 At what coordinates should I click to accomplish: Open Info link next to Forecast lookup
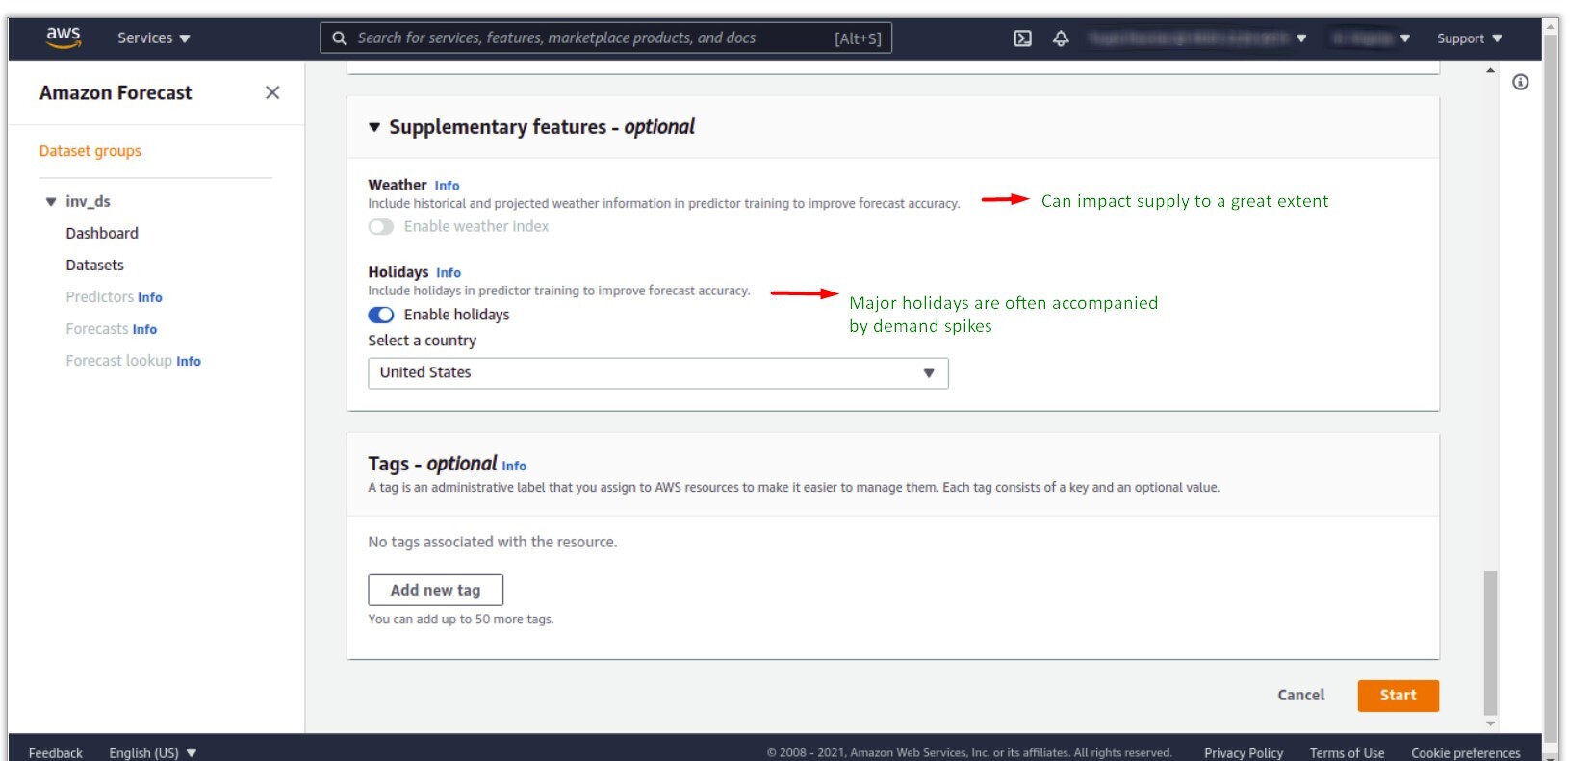pyautogui.click(x=189, y=361)
